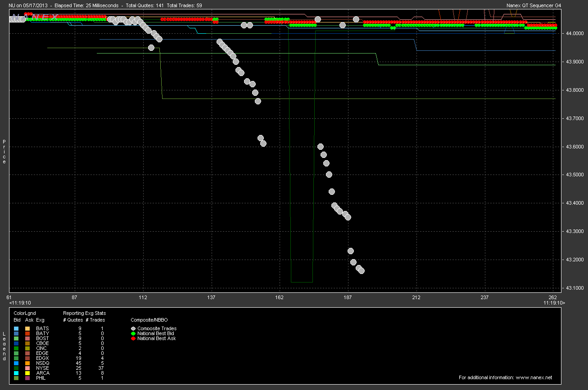The image size is (588, 390).
Task: Click the EDGE exchange name in legend
Action: point(42,354)
